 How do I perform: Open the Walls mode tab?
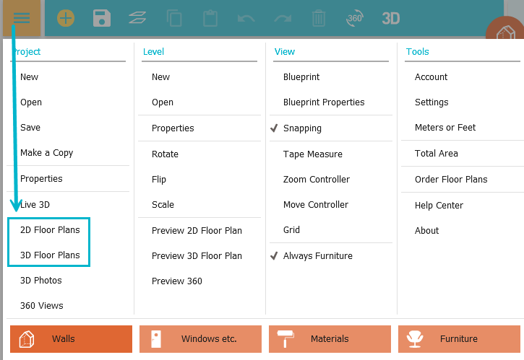(71, 339)
